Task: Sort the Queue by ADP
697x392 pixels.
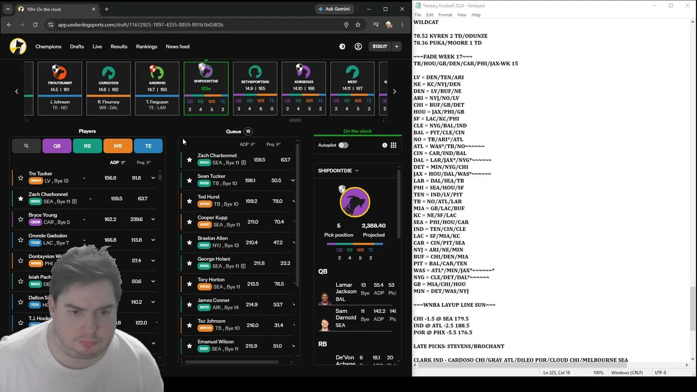Action: (248, 144)
